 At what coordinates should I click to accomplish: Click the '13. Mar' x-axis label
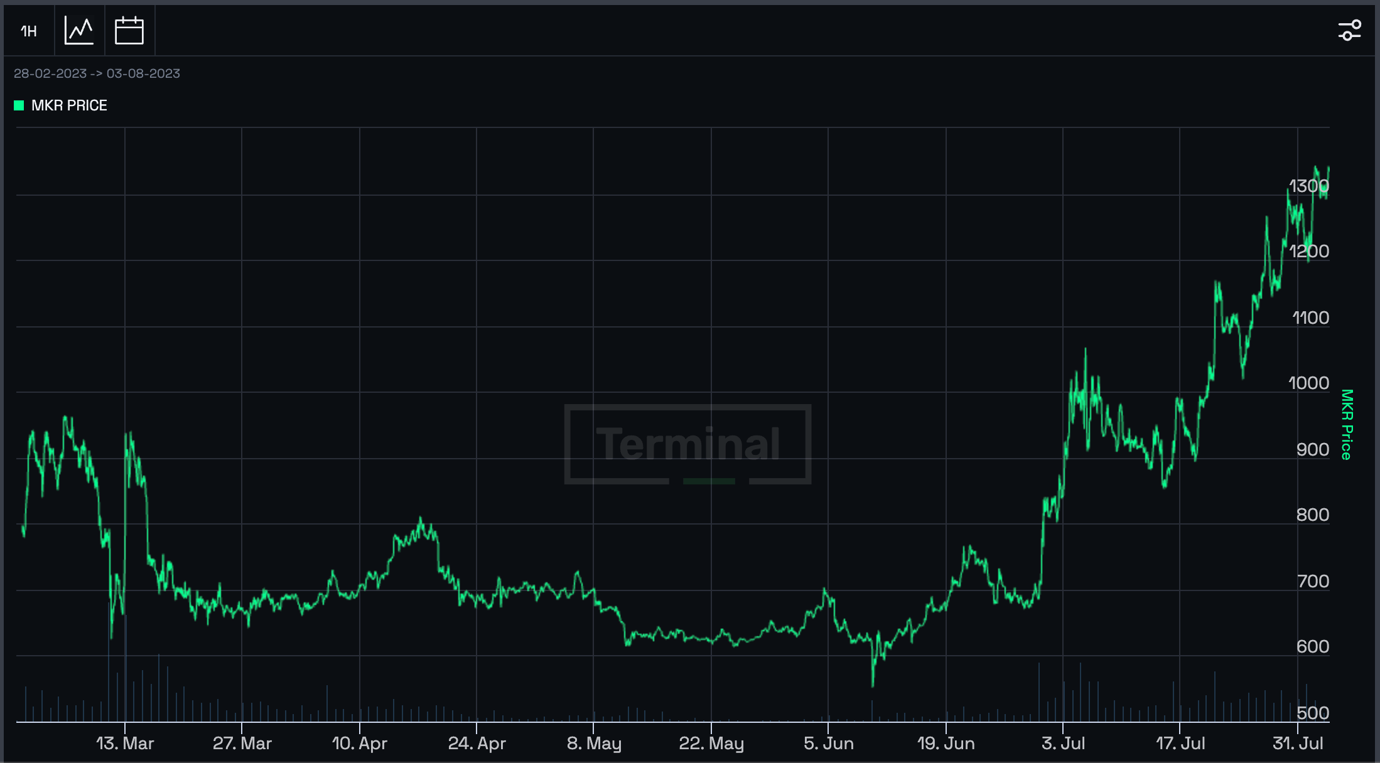[125, 744]
